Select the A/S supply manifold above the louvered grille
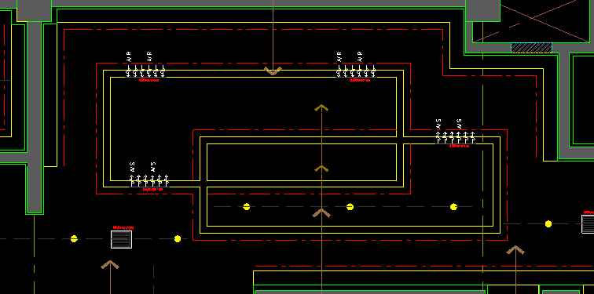The image size is (594, 294). coord(148,176)
